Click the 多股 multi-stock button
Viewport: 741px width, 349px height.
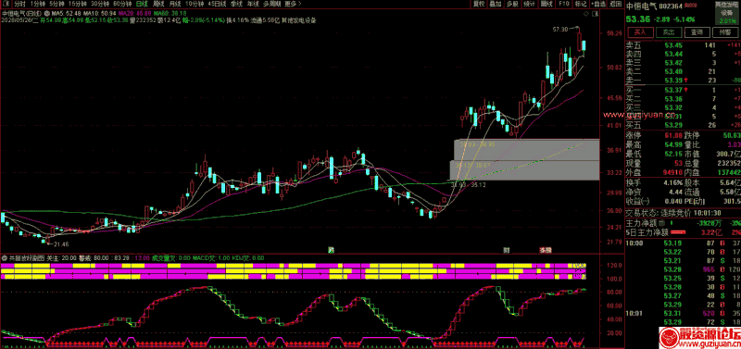pyautogui.click(x=512, y=5)
